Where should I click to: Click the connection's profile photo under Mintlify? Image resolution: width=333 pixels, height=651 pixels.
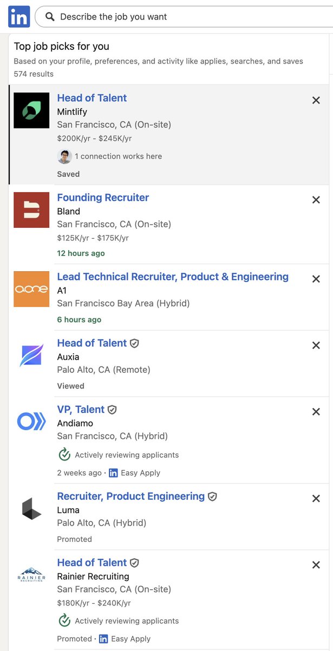[x=64, y=156]
